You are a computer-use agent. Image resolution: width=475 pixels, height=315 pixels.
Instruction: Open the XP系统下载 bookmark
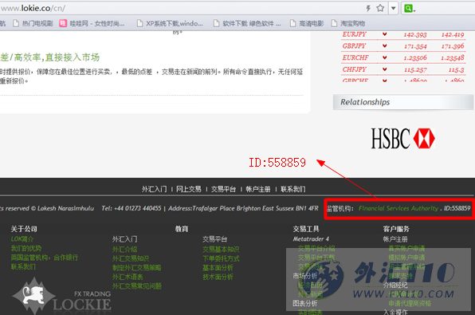tap(170, 23)
